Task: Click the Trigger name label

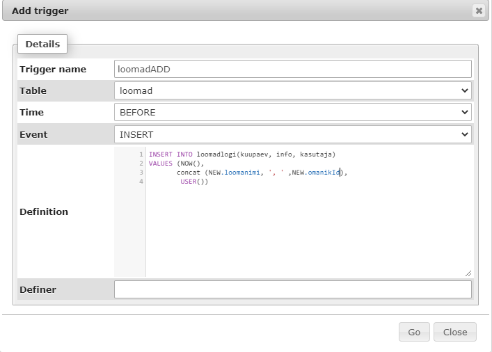Action: tap(53, 69)
